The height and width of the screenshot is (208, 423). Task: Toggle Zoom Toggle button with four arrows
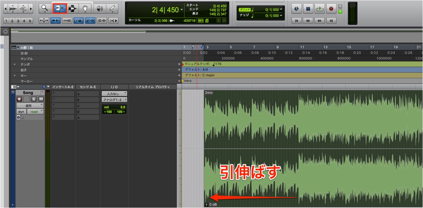[44, 21]
